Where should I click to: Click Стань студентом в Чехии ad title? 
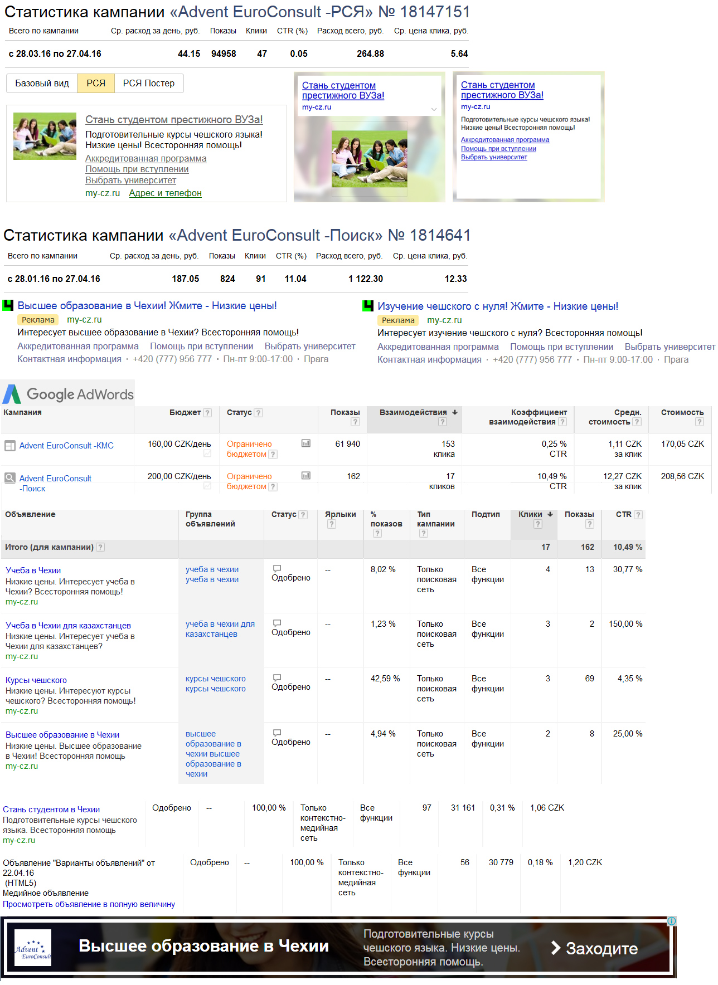click(x=51, y=810)
